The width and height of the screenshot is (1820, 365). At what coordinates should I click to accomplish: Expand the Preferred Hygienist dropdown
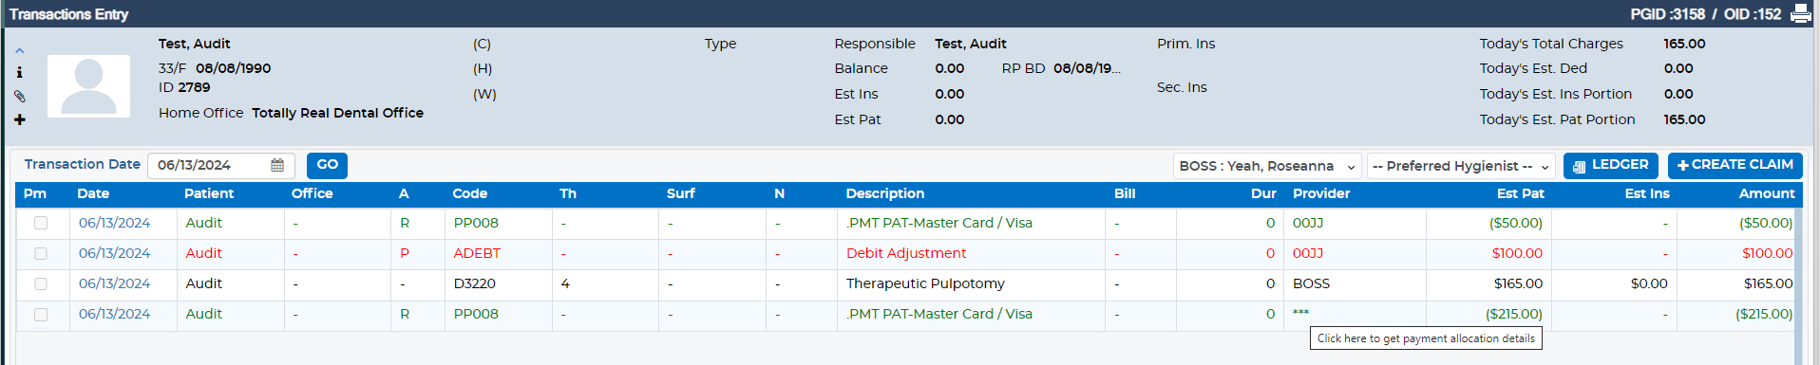point(1461,166)
